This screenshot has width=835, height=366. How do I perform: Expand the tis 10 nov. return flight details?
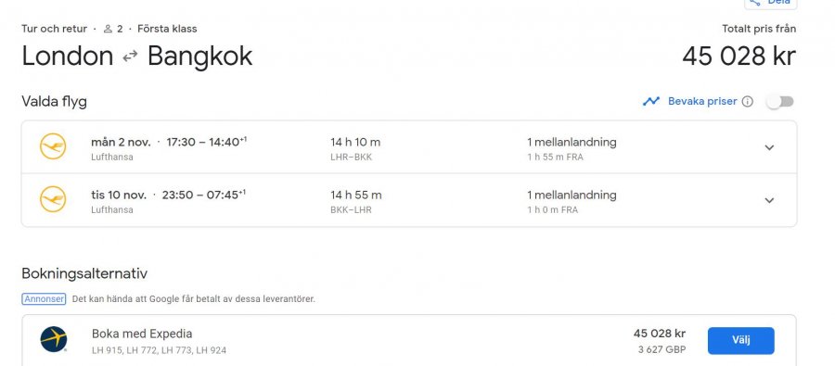769,200
